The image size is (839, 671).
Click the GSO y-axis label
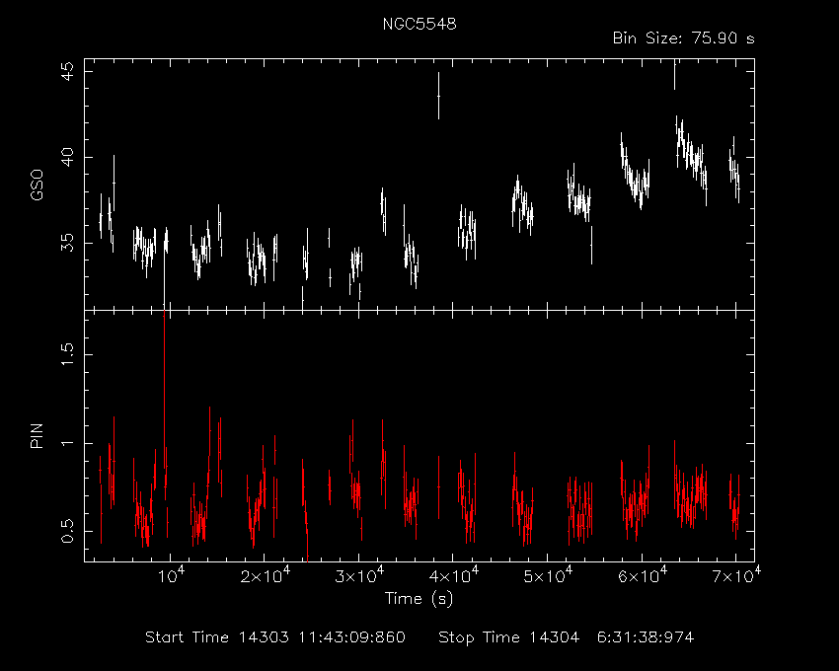37,185
